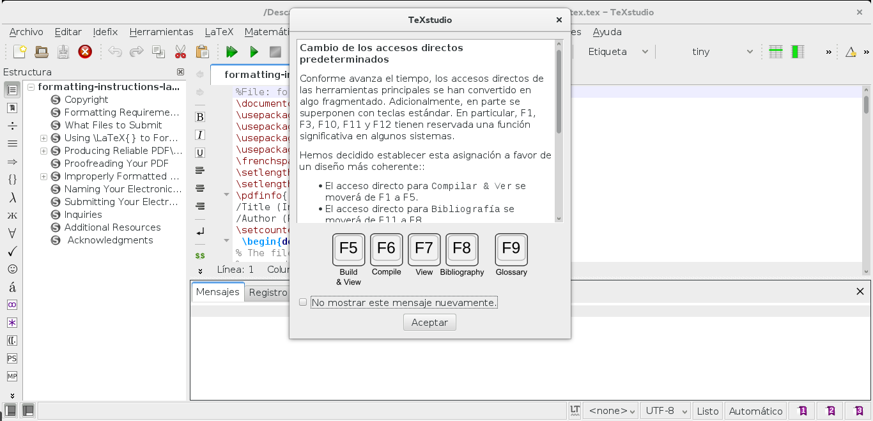Click the dialog message scrollbar
873x421 pixels.
pos(559,91)
